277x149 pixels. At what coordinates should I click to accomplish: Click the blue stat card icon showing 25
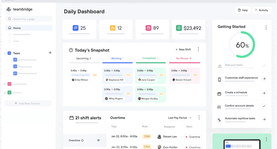pyautogui.click(x=75, y=28)
